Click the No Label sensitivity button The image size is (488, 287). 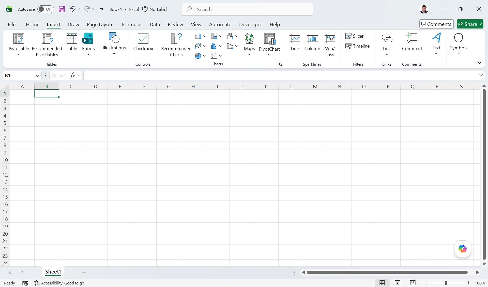click(155, 9)
